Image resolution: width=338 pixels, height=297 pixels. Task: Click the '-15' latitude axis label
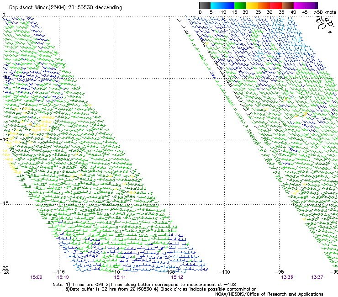[x=4, y=203]
